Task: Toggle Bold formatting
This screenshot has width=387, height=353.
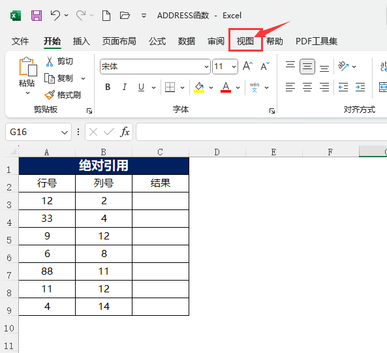Action: point(108,87)
